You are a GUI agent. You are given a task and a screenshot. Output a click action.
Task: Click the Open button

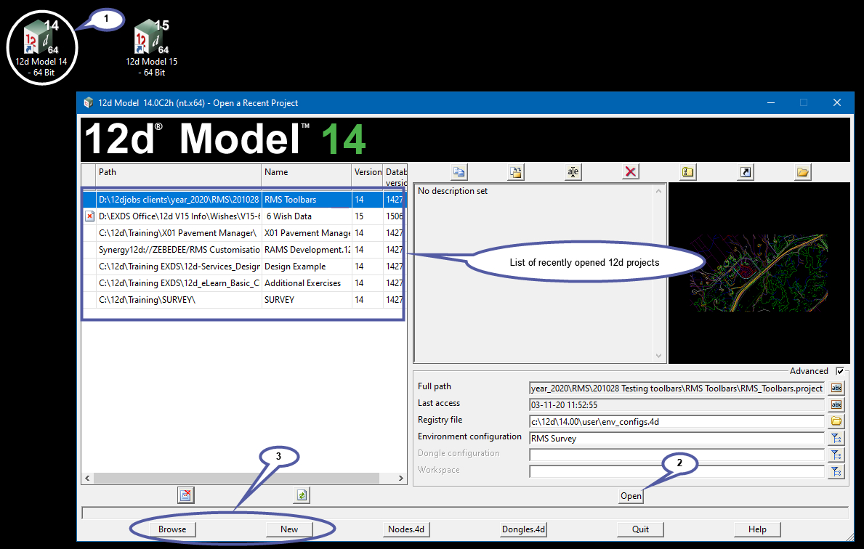coord(630,495)
